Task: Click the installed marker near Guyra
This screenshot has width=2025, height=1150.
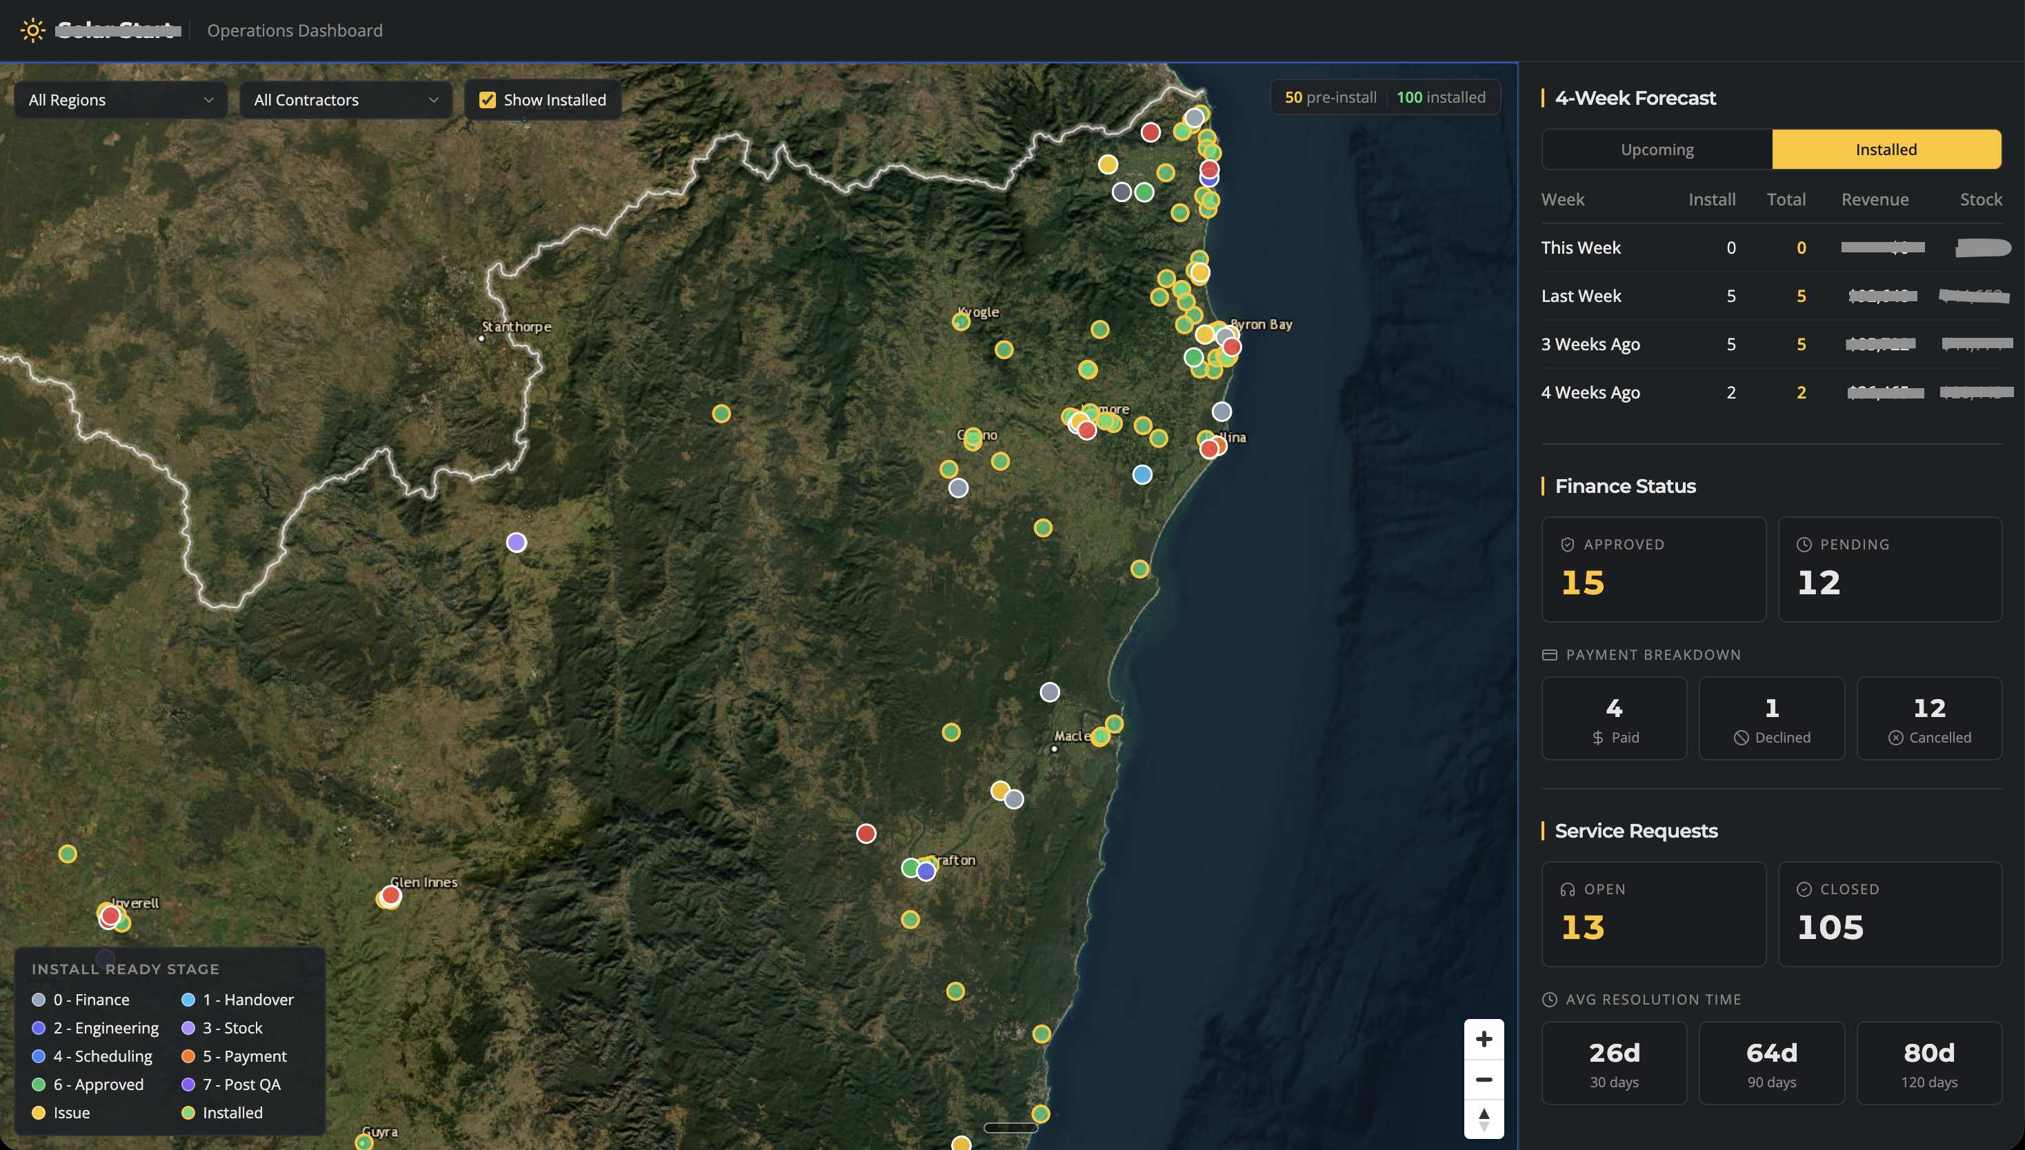Action: click(x=363, y=1142)
